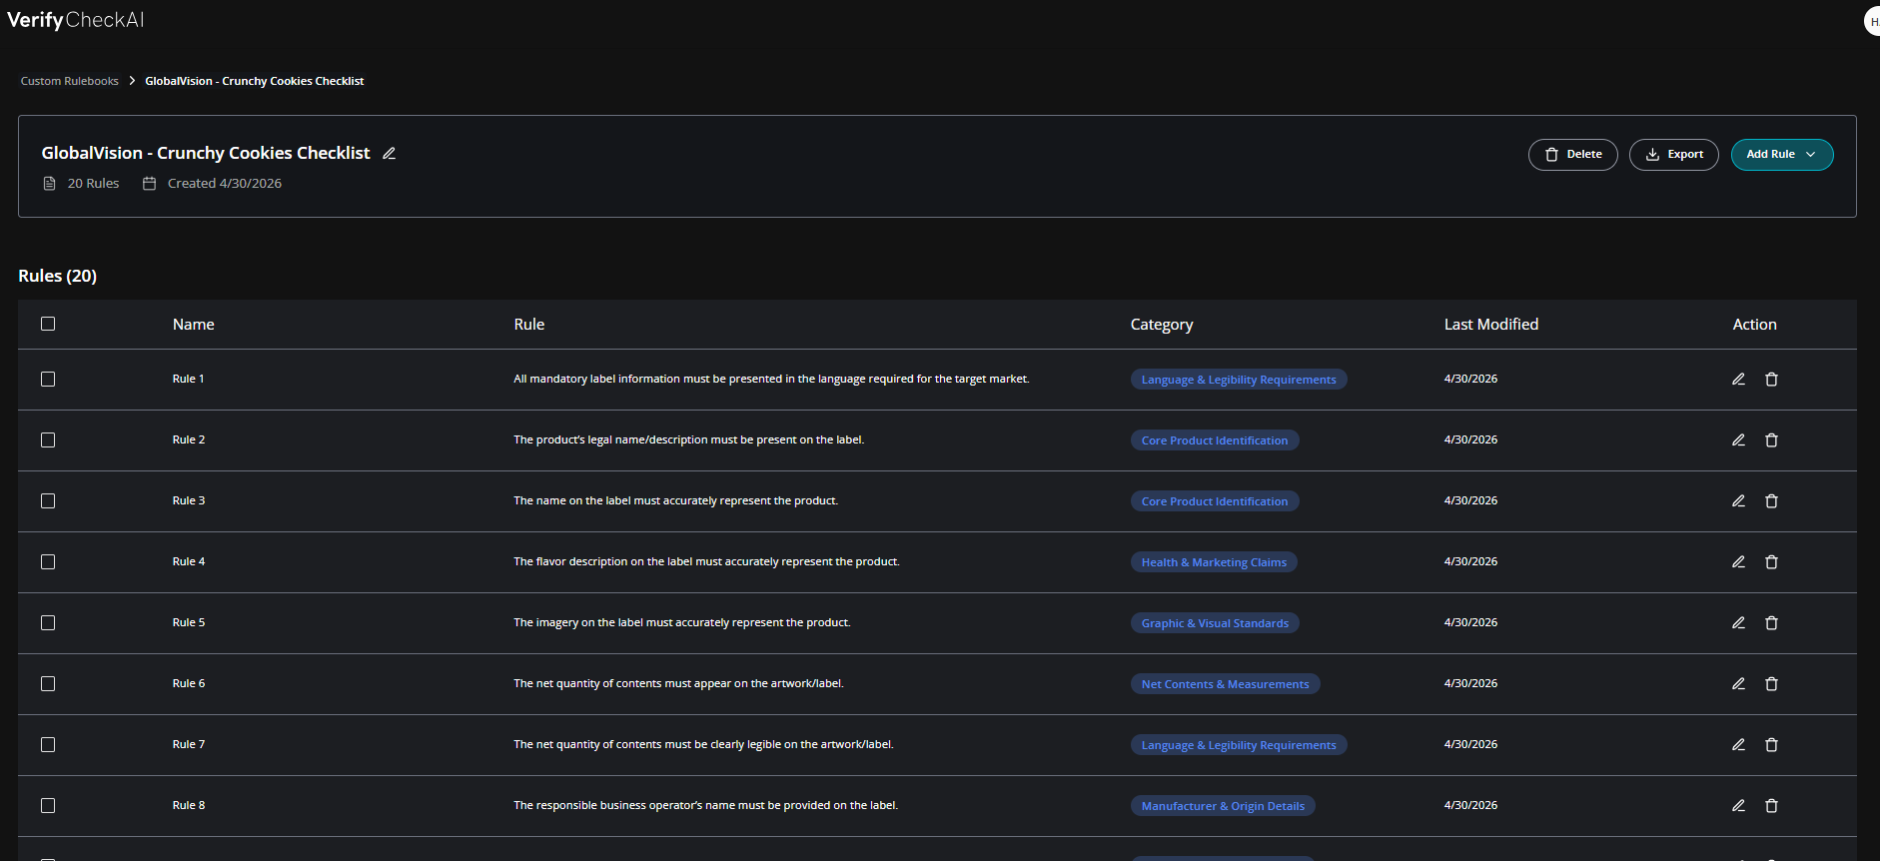Screen dimensions: 1880x861
Task: Click the 'Rule 6' name cell
Action: click(189, 684)
